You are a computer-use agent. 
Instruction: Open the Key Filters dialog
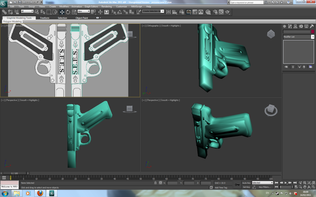coord(265,187)
